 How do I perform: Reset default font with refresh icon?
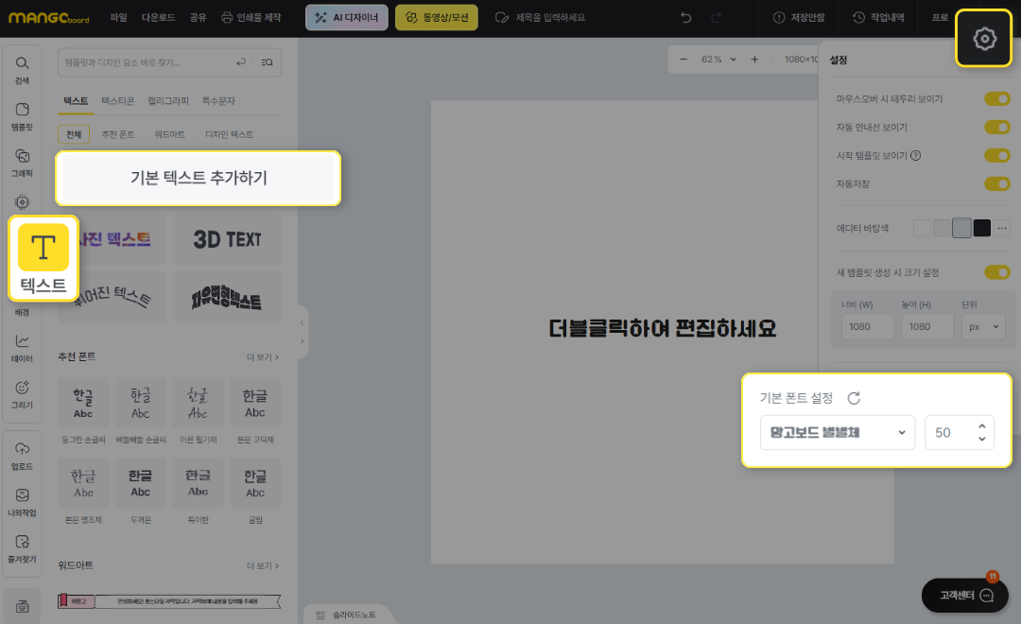[854, 398]
